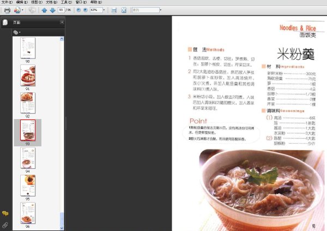This screenshot has height=231, width=327.
Task: Click the page number field showing 93
Action: (61, 10)
